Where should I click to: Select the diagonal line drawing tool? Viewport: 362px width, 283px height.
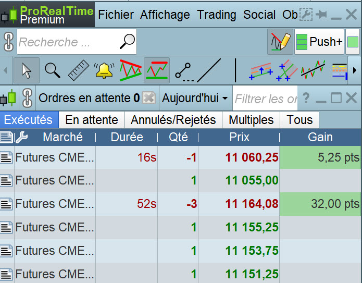click(x=209, y=70)
